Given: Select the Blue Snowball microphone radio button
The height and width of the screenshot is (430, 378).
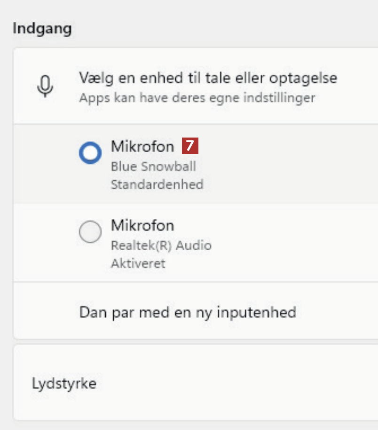Looking at the screenshot, I should [x=90, y=153].
